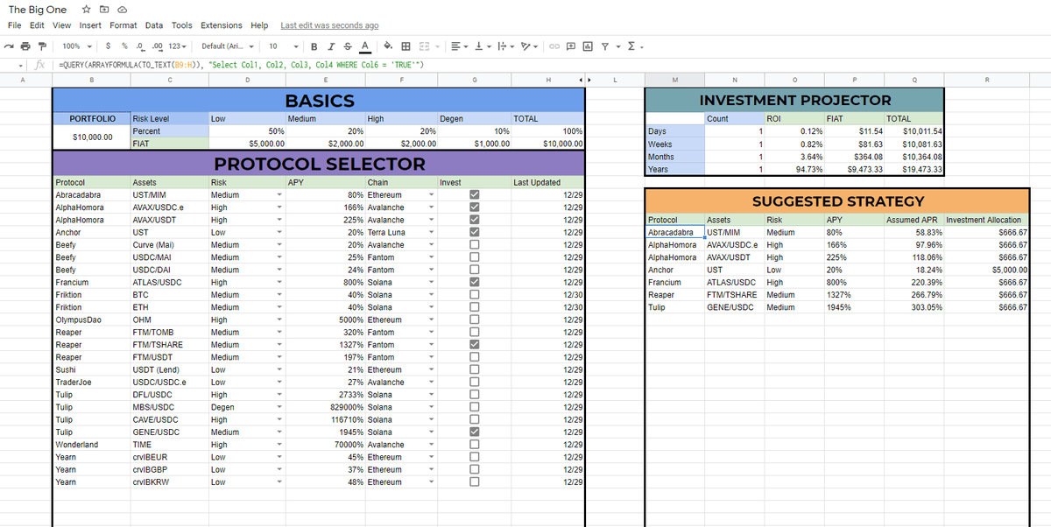Click the 'Last edit was seconds ago' link
1051x527 pixels.
click(329, 25)
